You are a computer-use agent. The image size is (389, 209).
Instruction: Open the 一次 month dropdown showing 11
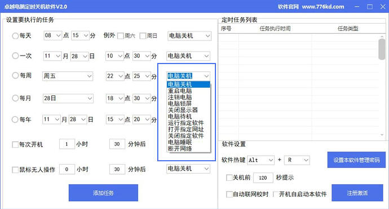52,56
